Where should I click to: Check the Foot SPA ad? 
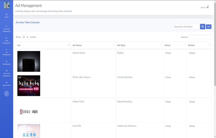point(168,126)
